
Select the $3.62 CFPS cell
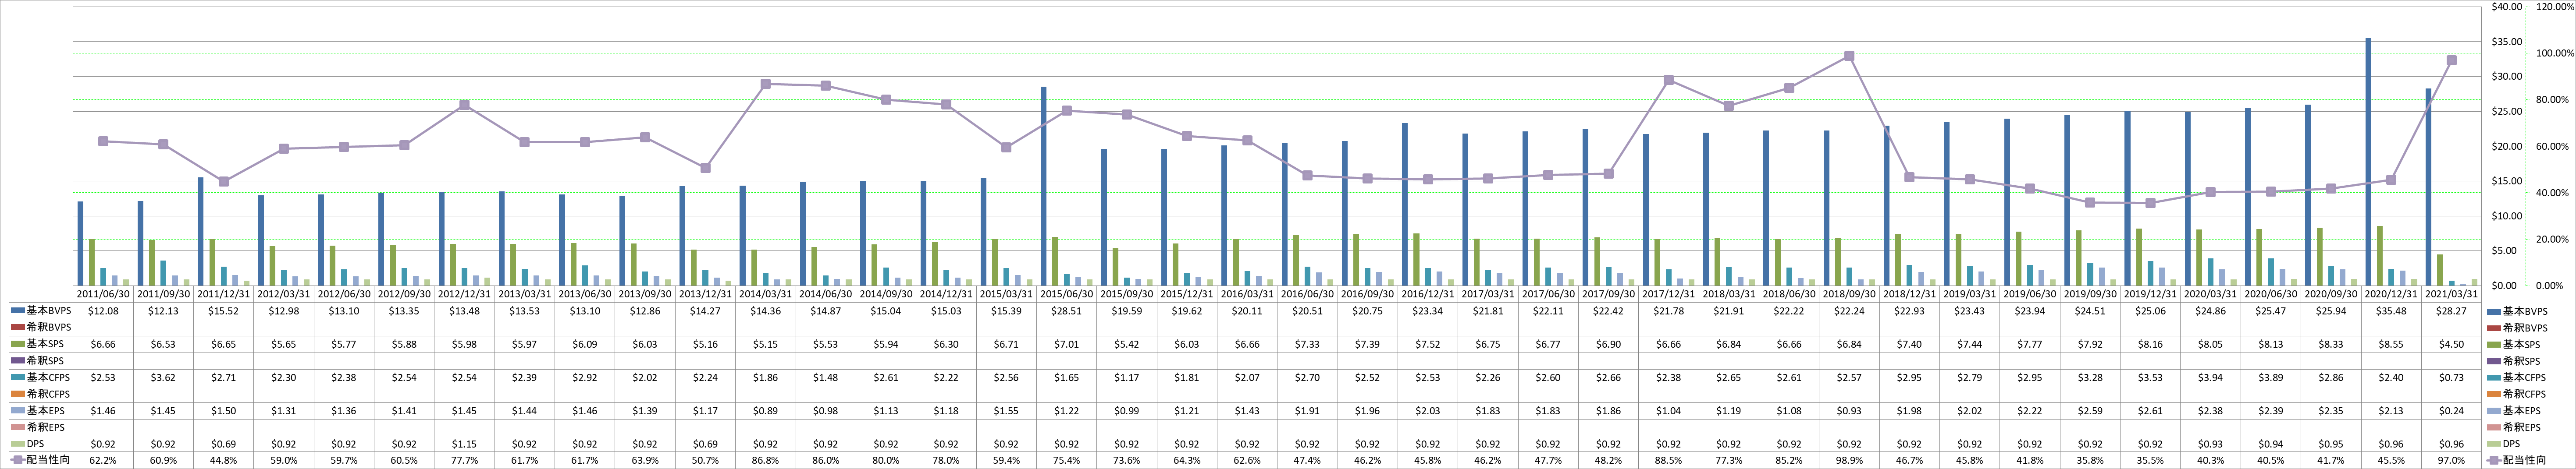tap(164, 377)
